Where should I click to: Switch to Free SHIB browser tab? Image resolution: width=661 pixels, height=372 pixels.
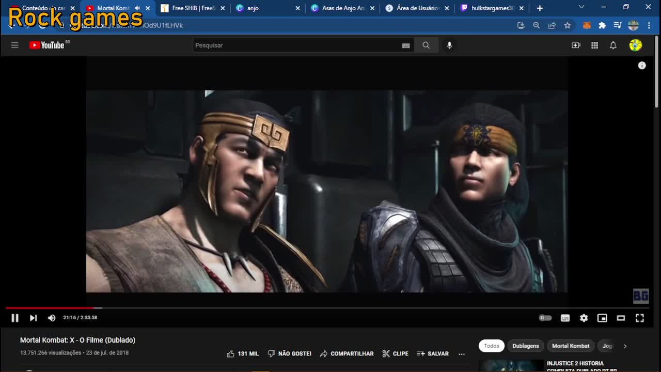(x=194, y=8)
